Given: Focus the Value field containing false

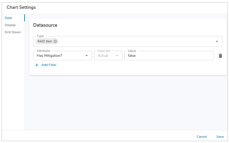Looking at the screenshot, I should coord(169,56).
